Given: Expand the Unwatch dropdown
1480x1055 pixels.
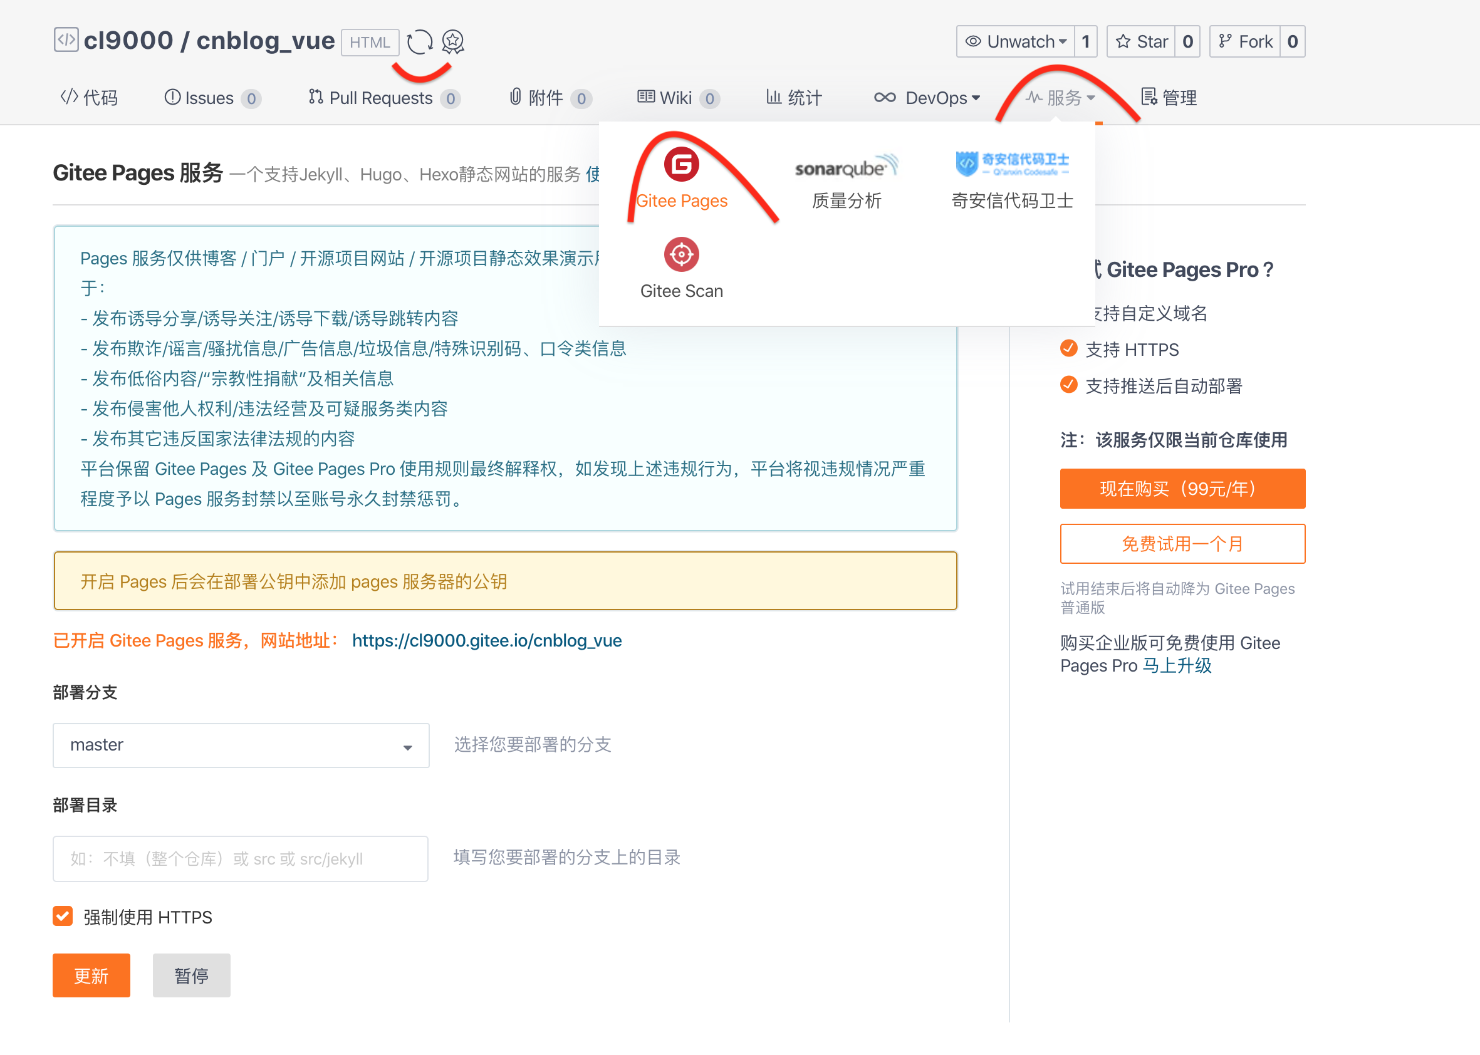Looking at the screenshot, I should coord(1016,41).
